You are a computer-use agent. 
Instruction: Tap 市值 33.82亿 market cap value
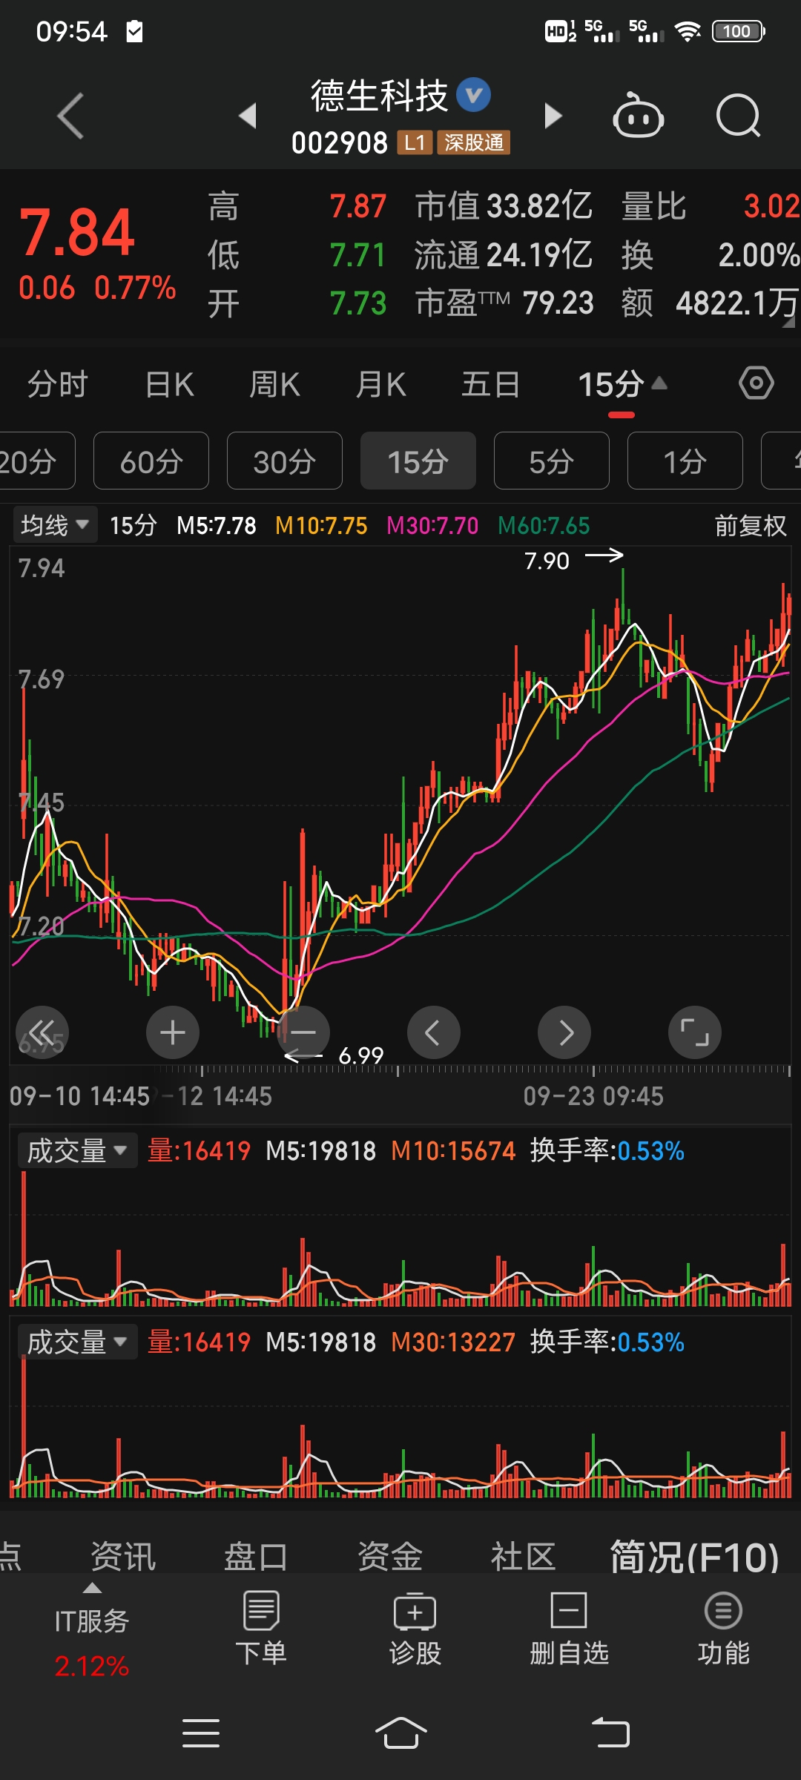504,206
